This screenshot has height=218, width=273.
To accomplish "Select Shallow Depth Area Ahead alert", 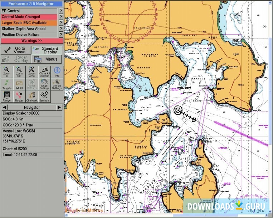I will click(x=29, y=28).
